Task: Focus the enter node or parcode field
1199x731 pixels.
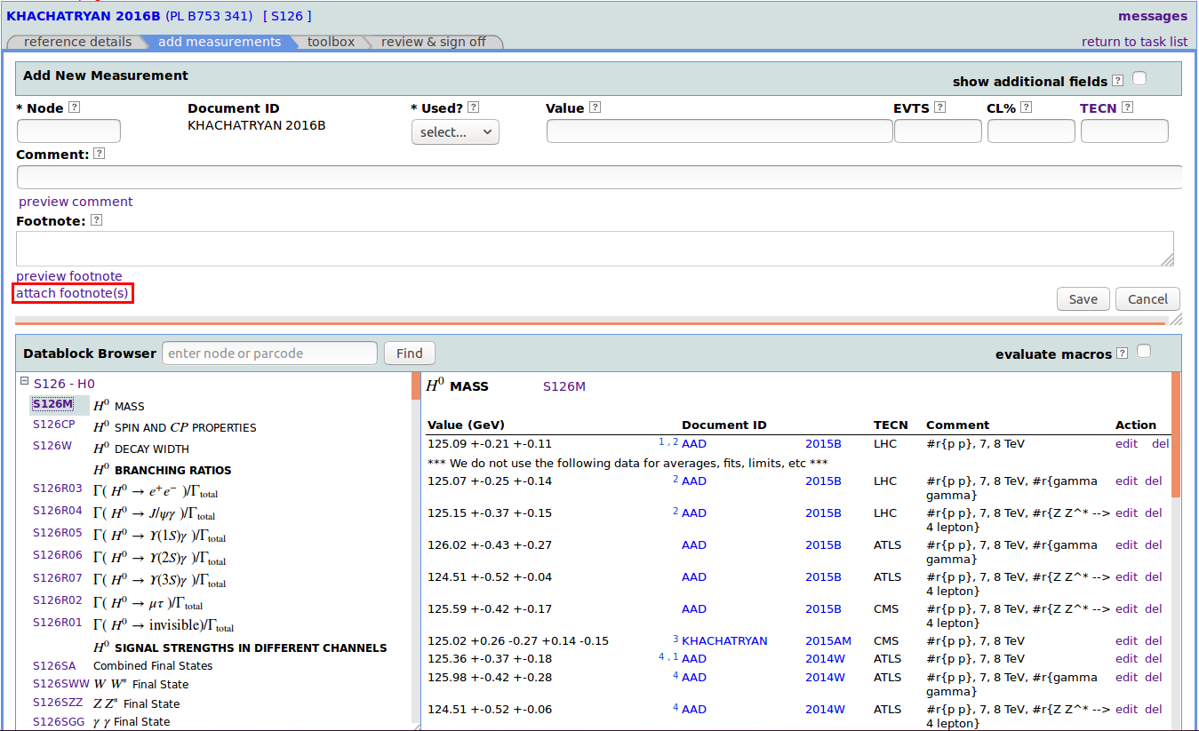Action: click(269, 353)
